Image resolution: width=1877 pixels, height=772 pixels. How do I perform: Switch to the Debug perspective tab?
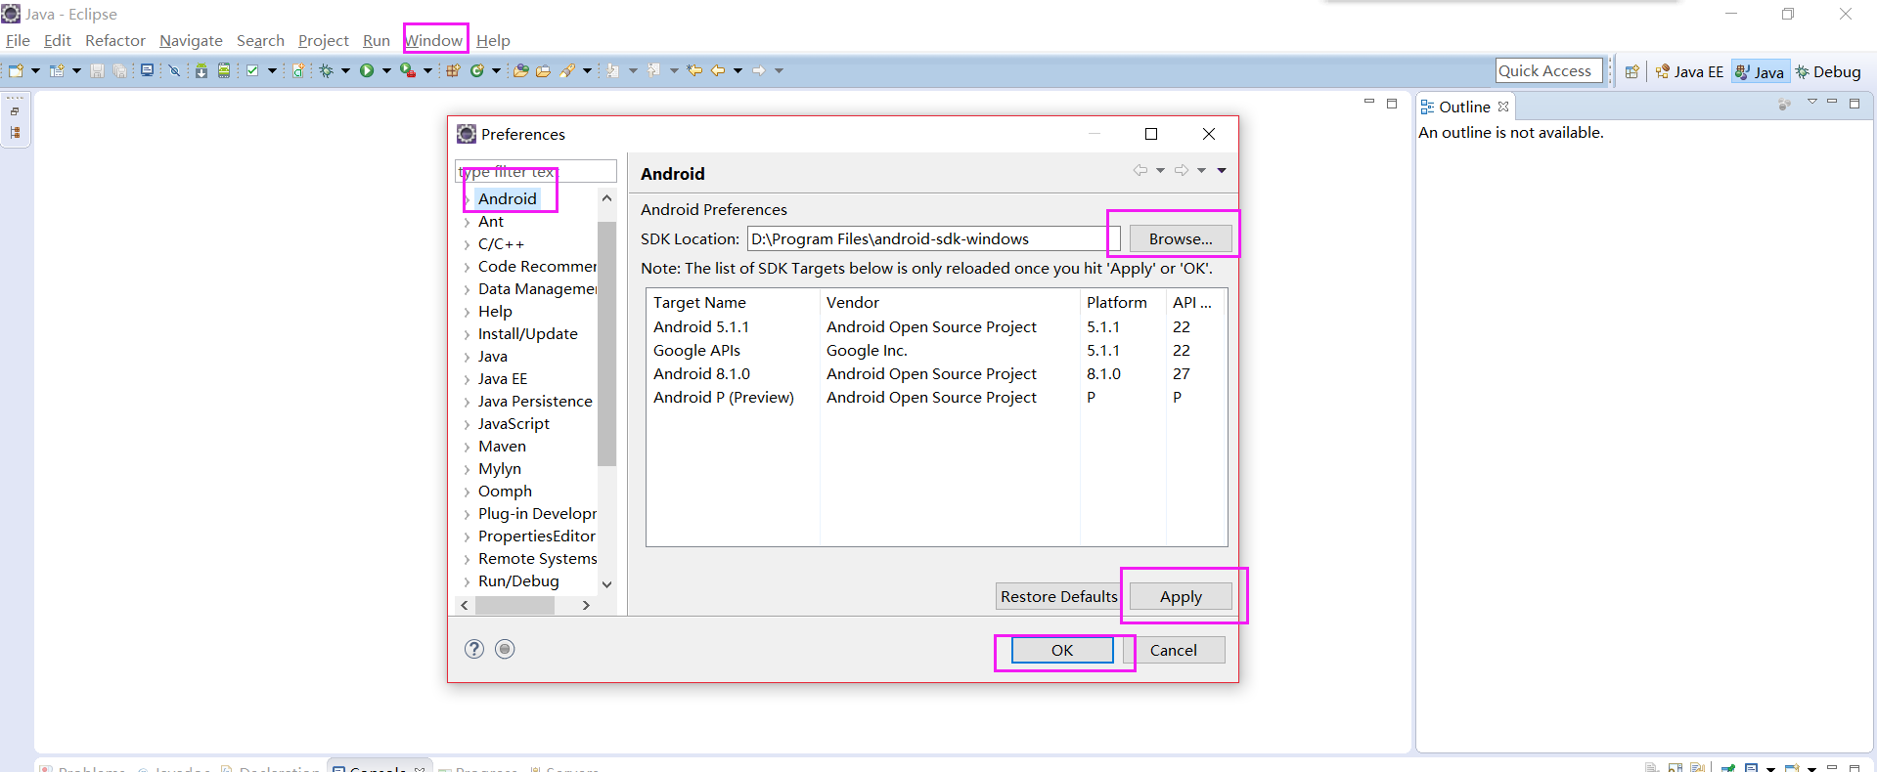(x=1828, y=71)
